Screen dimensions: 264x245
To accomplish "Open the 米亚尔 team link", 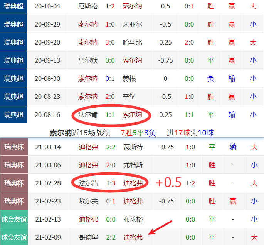I will (x=132, y=24).
